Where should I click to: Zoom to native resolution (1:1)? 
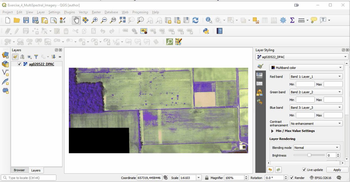point(113,20)
